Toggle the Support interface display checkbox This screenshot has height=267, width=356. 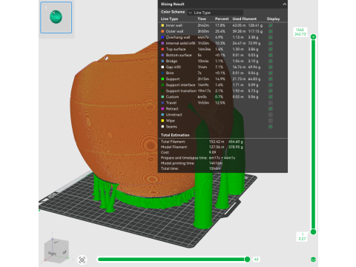coord(271,85)
